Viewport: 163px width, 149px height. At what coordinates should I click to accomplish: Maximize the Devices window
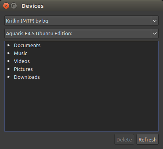[x=13, y=6]
